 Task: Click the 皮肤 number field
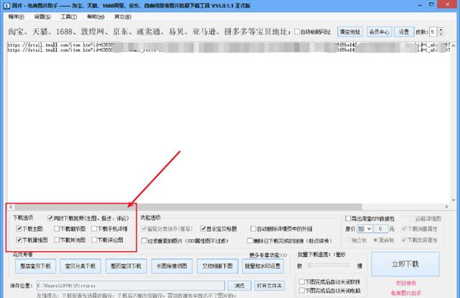coord(433,32)
